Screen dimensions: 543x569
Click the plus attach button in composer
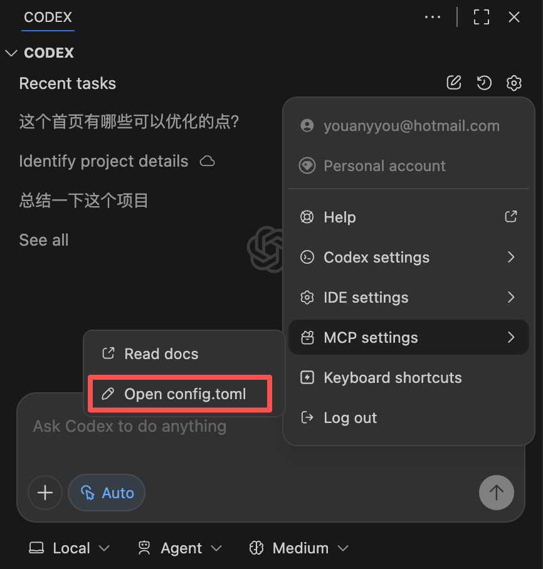click(x=45, y=493)
